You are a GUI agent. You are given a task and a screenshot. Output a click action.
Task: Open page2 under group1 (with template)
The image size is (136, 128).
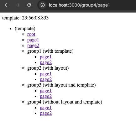coord(46,62)
